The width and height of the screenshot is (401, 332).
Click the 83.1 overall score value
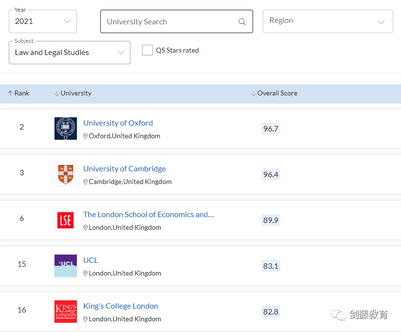271,266
